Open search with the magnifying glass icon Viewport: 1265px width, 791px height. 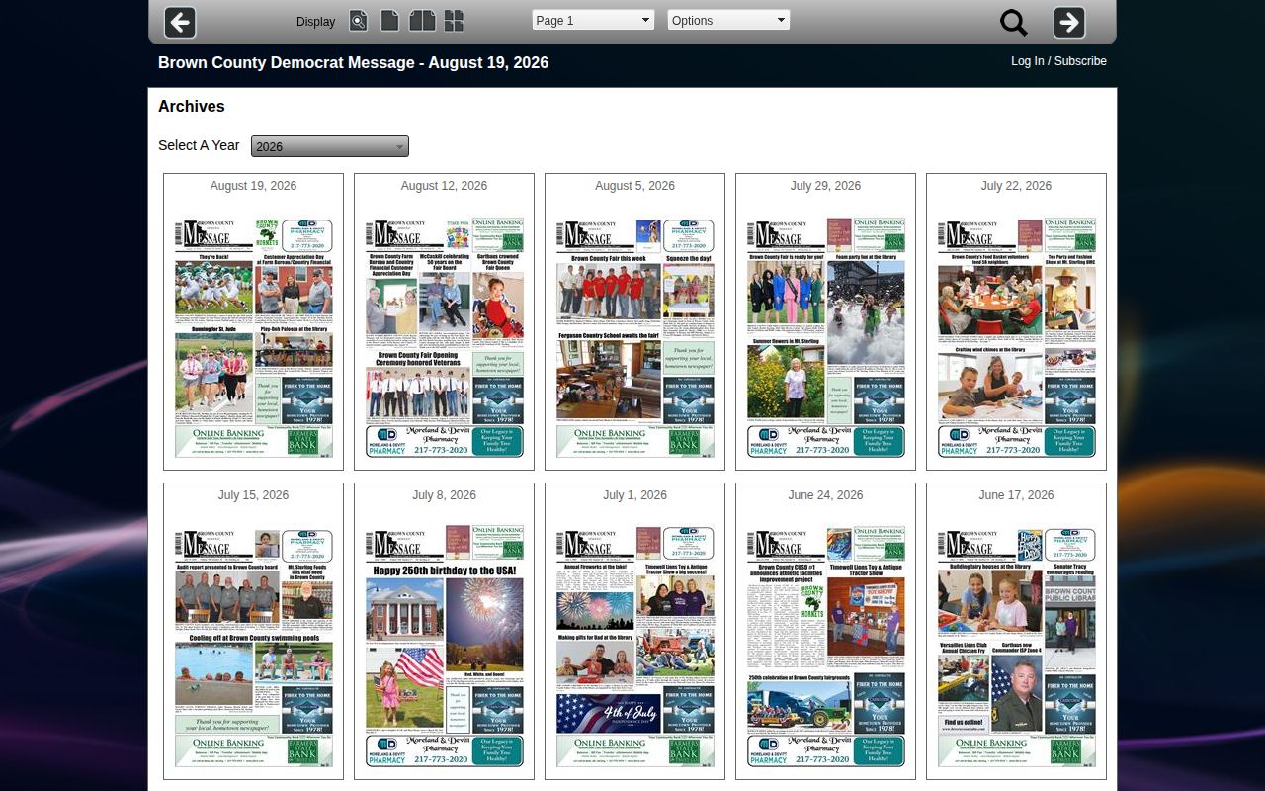click(1014, 23)
